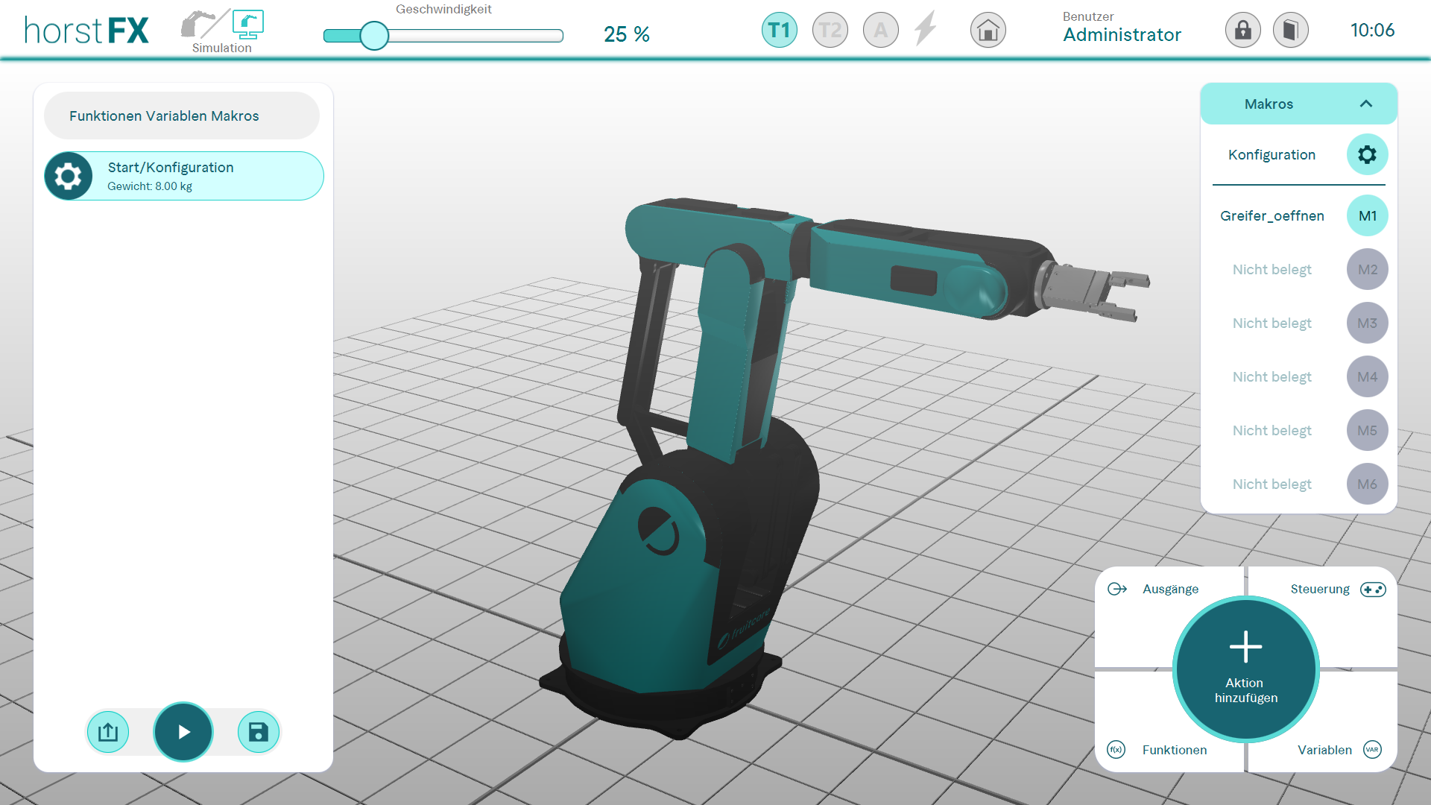Switch to T1 operating mode
The image size is (1431, 805).
779,31
